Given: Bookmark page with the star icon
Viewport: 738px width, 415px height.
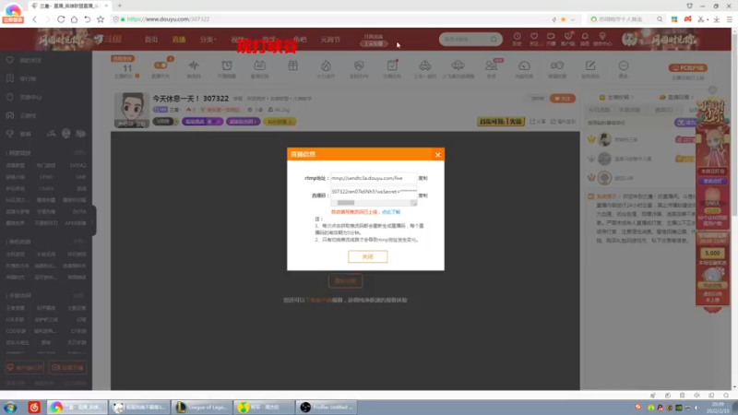Looking at the screenshot, I should pyautogui.click(x=101, y=19).
